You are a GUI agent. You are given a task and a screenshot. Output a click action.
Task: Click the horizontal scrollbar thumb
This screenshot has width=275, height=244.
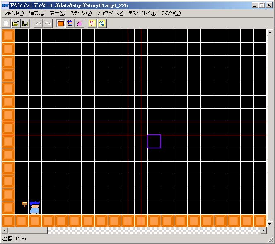28,230
